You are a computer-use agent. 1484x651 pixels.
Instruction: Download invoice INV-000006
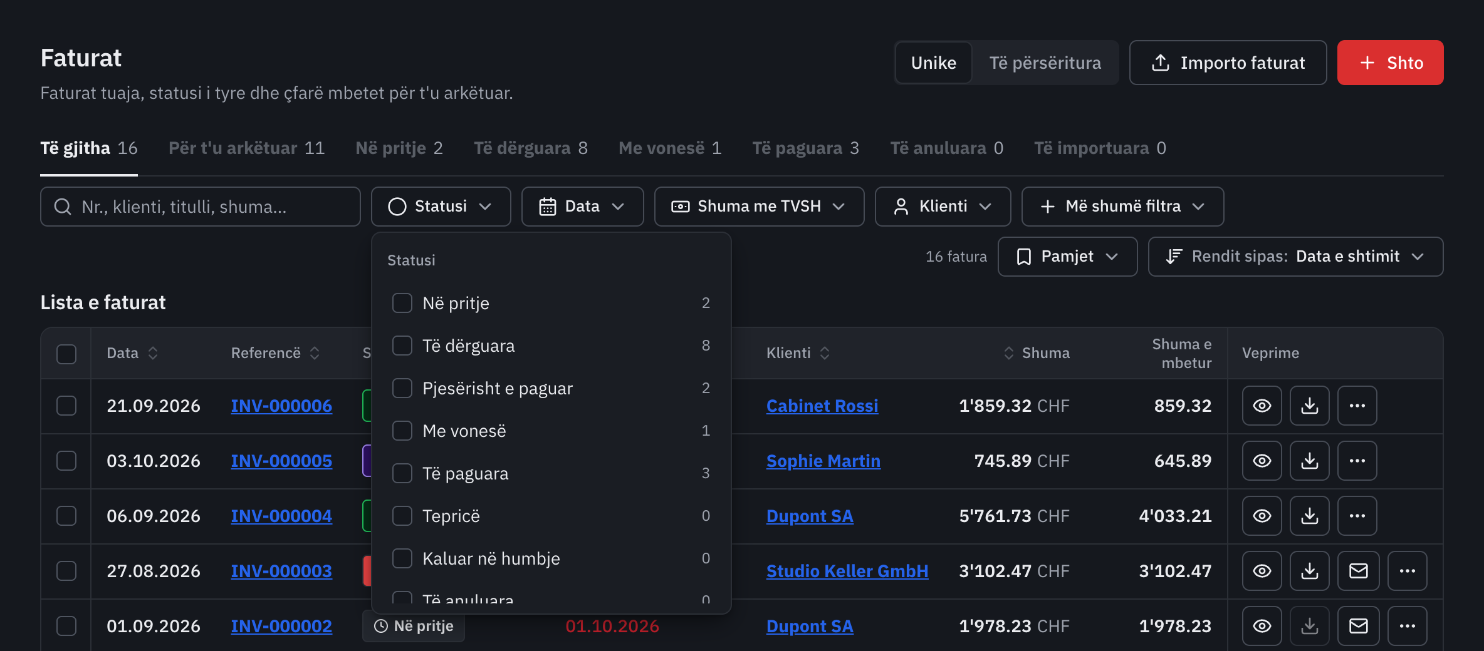pyautogui.click(x=1309, y=406)
